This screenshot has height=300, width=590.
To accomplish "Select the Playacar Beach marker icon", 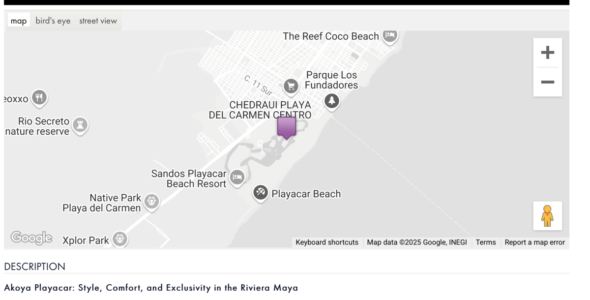I will click(x=261, y=193).
